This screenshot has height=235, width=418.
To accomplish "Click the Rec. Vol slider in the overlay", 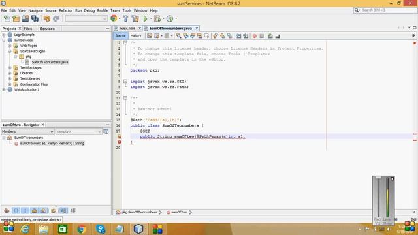I will [378, 197].
